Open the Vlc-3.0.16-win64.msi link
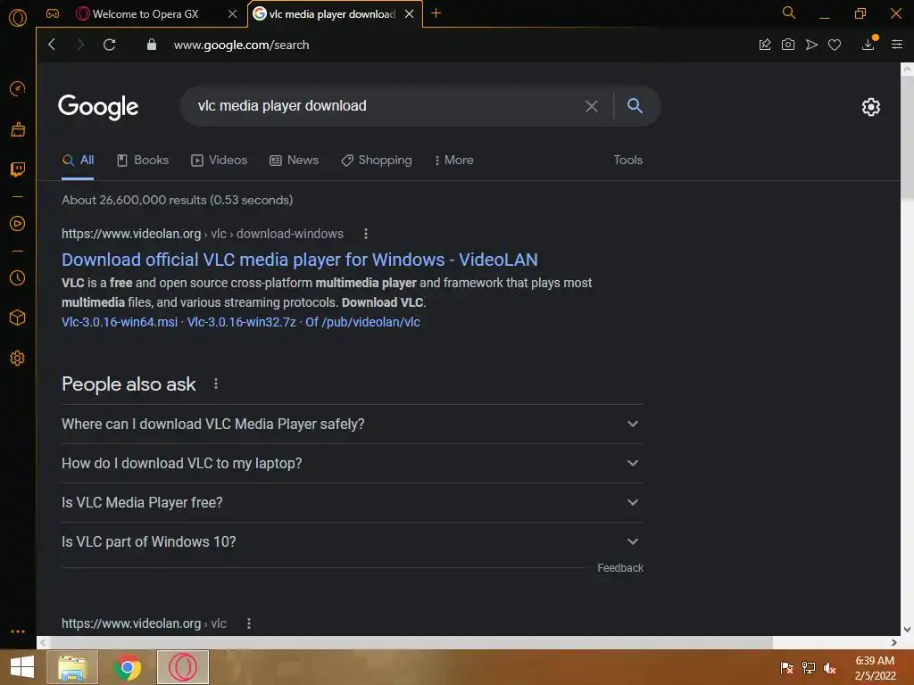Viewport: 914px width, 685px height. (x=120, y=322)
